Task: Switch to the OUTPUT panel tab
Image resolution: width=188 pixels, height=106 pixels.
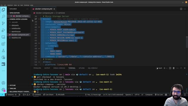Action: pyautogui.click(x=47, y=68)
